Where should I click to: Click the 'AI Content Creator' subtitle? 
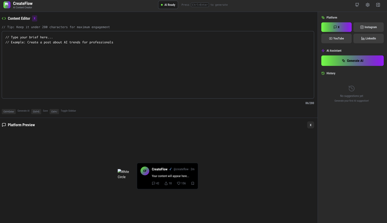point(23,8)
